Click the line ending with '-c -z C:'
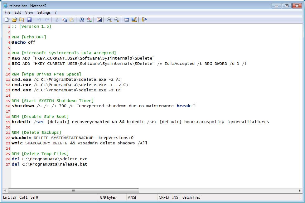The height and width of the screenshot is (203, 305). click(x=70, y=85)
